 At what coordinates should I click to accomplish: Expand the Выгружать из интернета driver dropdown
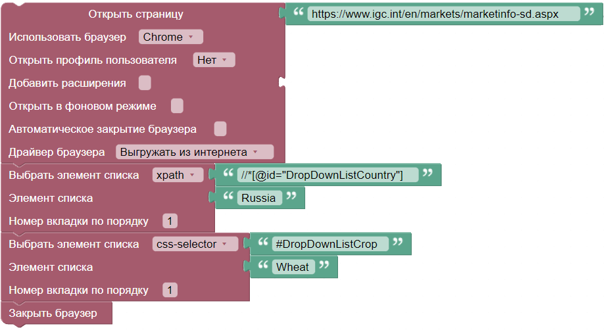pyautogui.click(x=195, y=152)
